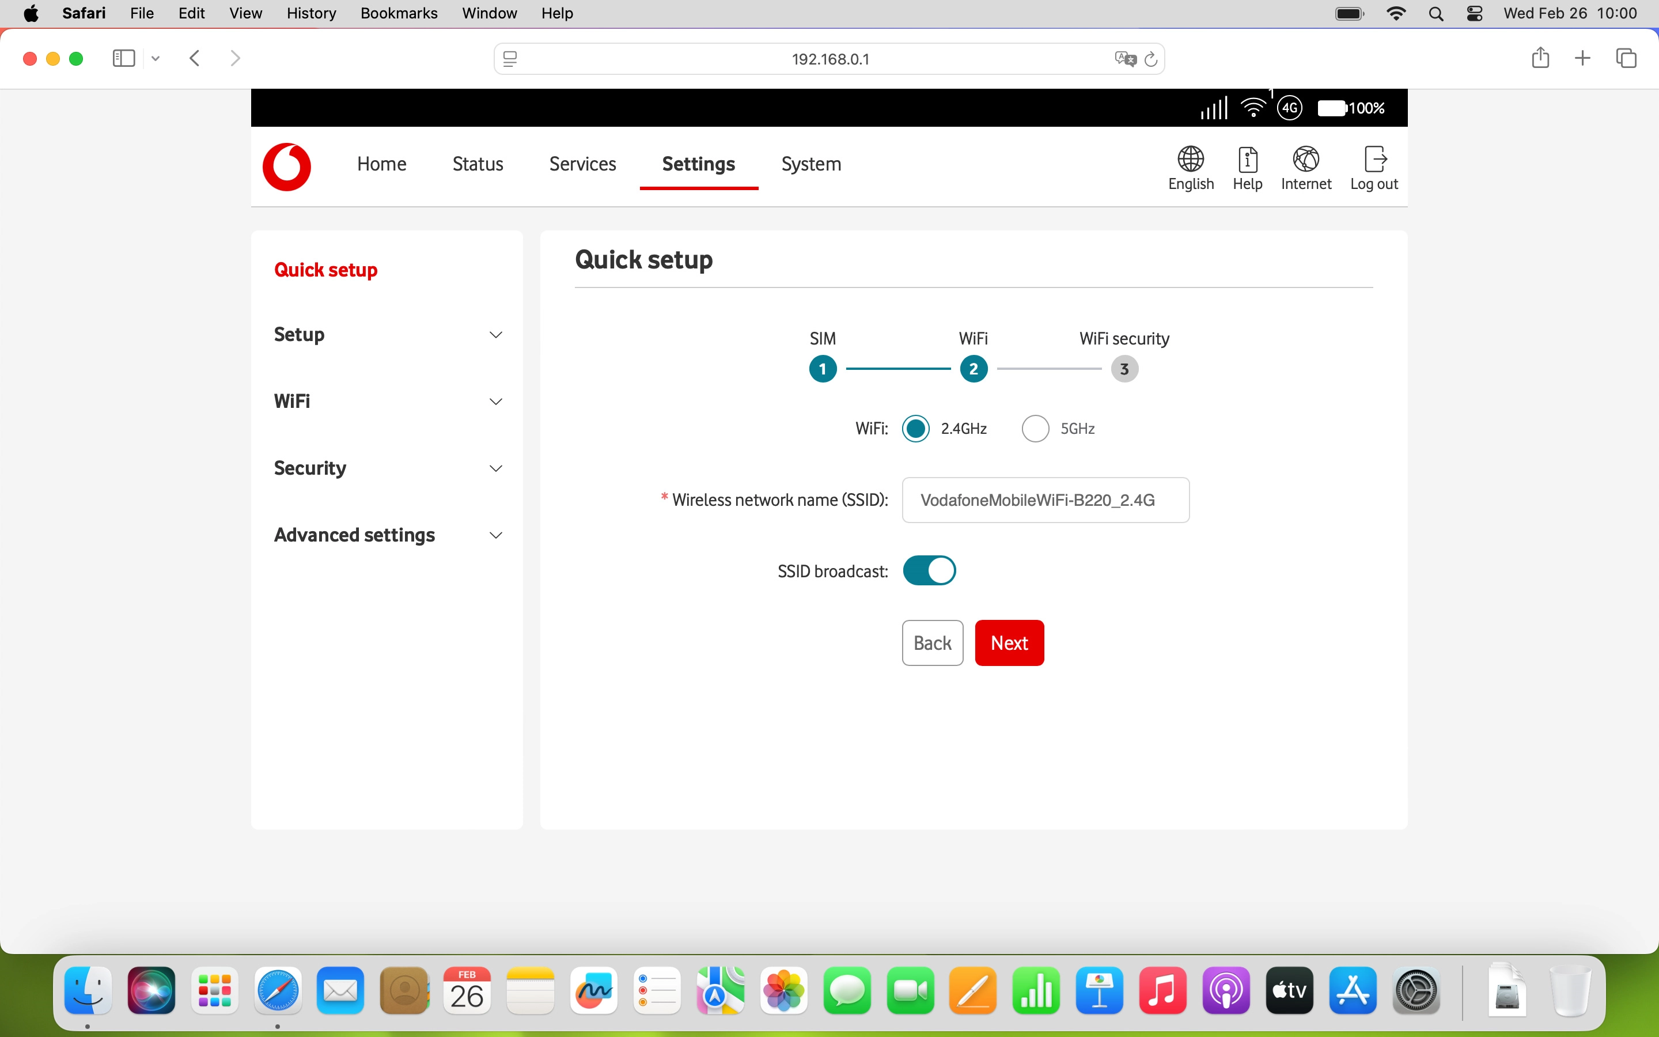Toggle the SSID broadcast switch
Screen dimensions: 1659x1037
929,570
